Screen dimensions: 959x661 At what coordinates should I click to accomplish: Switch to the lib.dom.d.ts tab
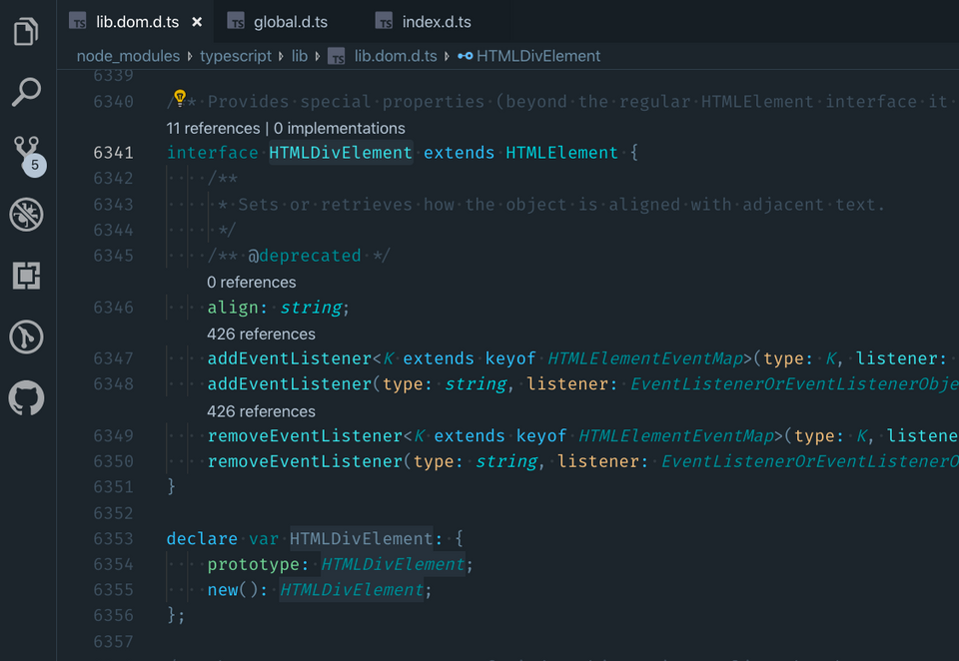pyautogui.click(x=137, y=22)
